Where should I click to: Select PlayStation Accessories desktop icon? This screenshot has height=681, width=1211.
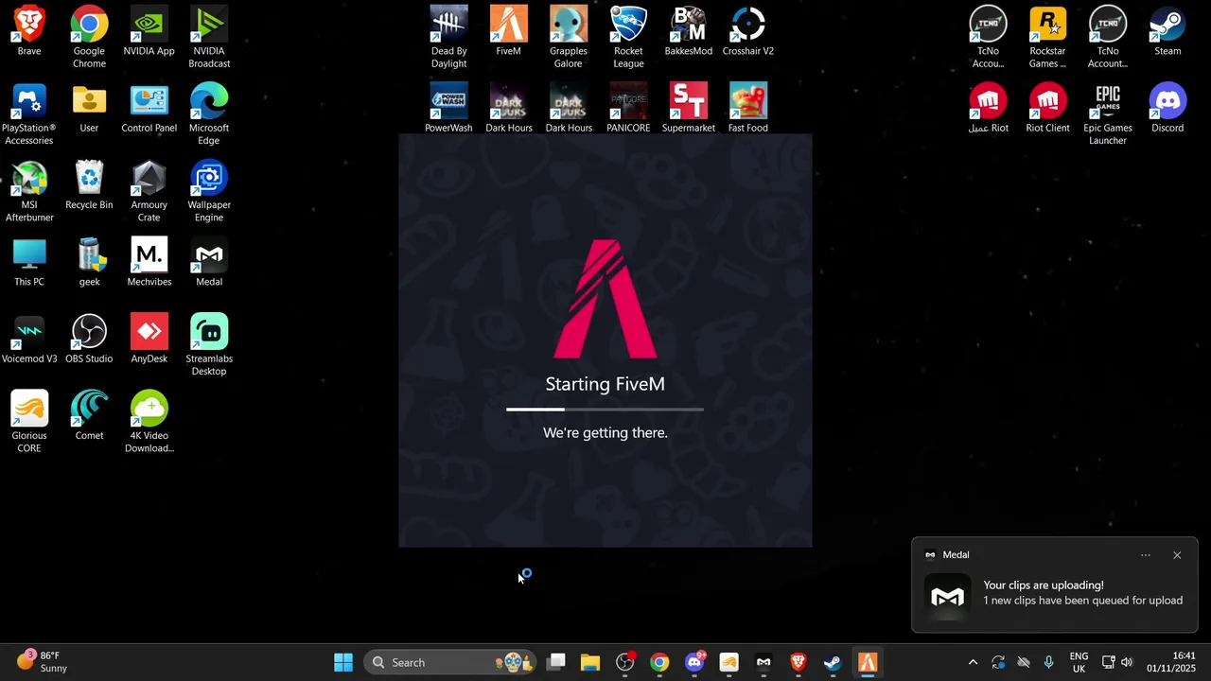click(28, 114)
